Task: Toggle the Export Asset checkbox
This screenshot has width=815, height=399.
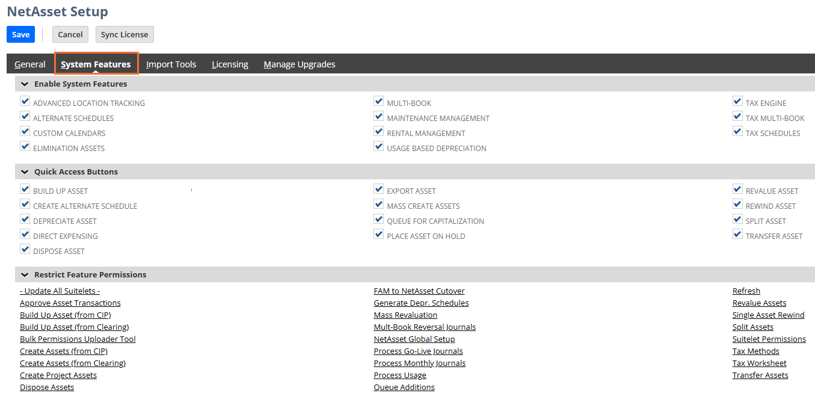Action: 378,190
